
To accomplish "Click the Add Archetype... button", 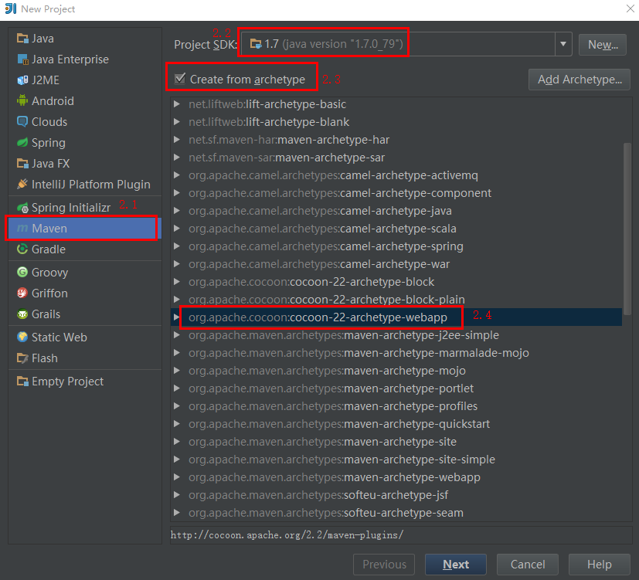I will pyautogui.click(x=580, y=80).
